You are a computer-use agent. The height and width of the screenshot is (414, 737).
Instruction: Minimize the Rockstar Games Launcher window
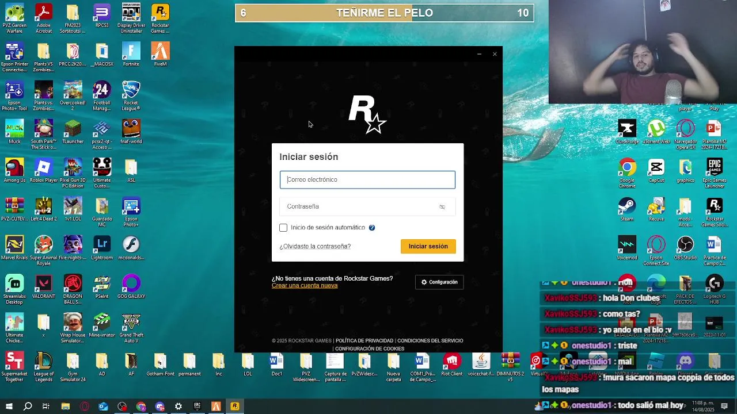[x=479, y=54]
